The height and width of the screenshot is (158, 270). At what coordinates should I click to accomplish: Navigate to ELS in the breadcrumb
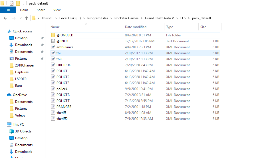point(183,18)
